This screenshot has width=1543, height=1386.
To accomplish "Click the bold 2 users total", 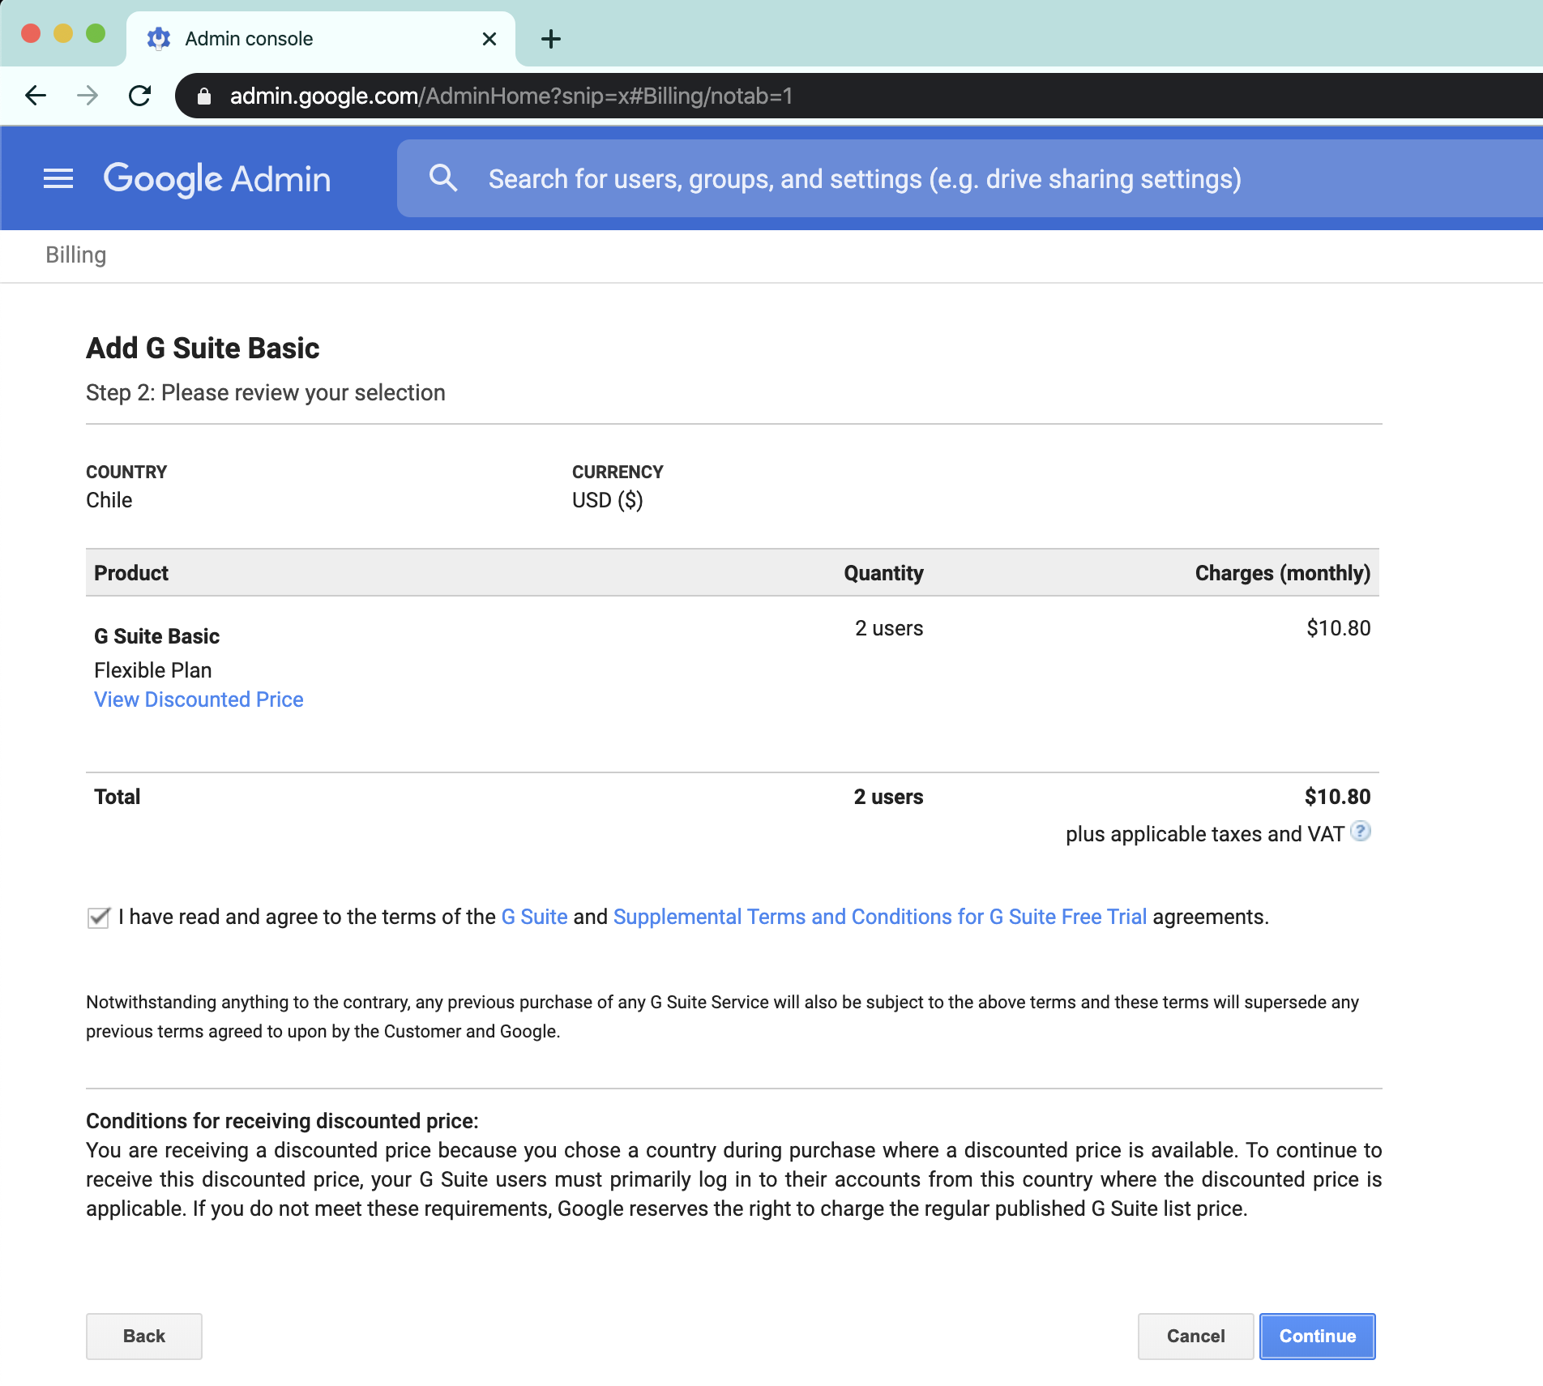I will click(x=888, y=797).
